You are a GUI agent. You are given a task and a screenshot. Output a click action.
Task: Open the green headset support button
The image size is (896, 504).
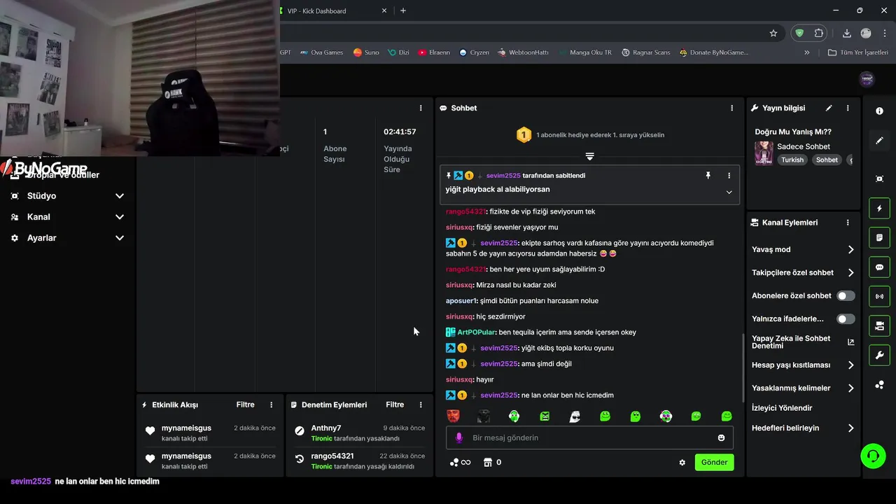[x=873, y=456]
